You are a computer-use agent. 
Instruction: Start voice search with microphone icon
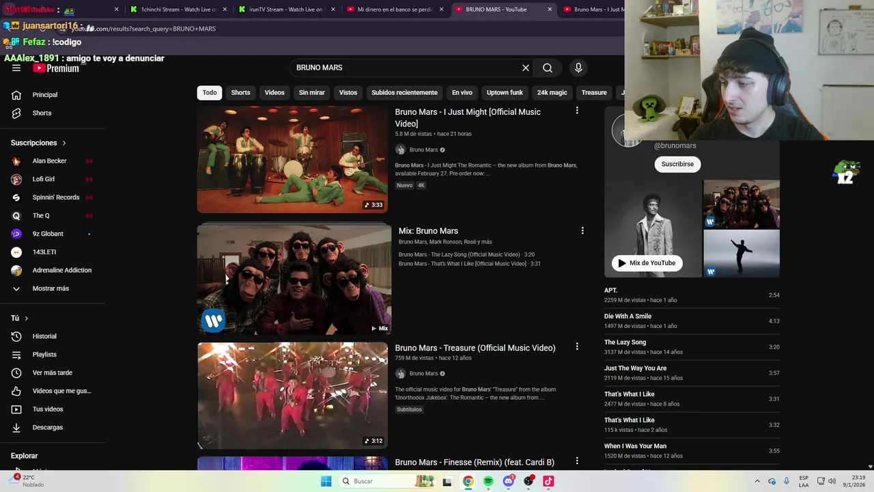click(578, 68)
